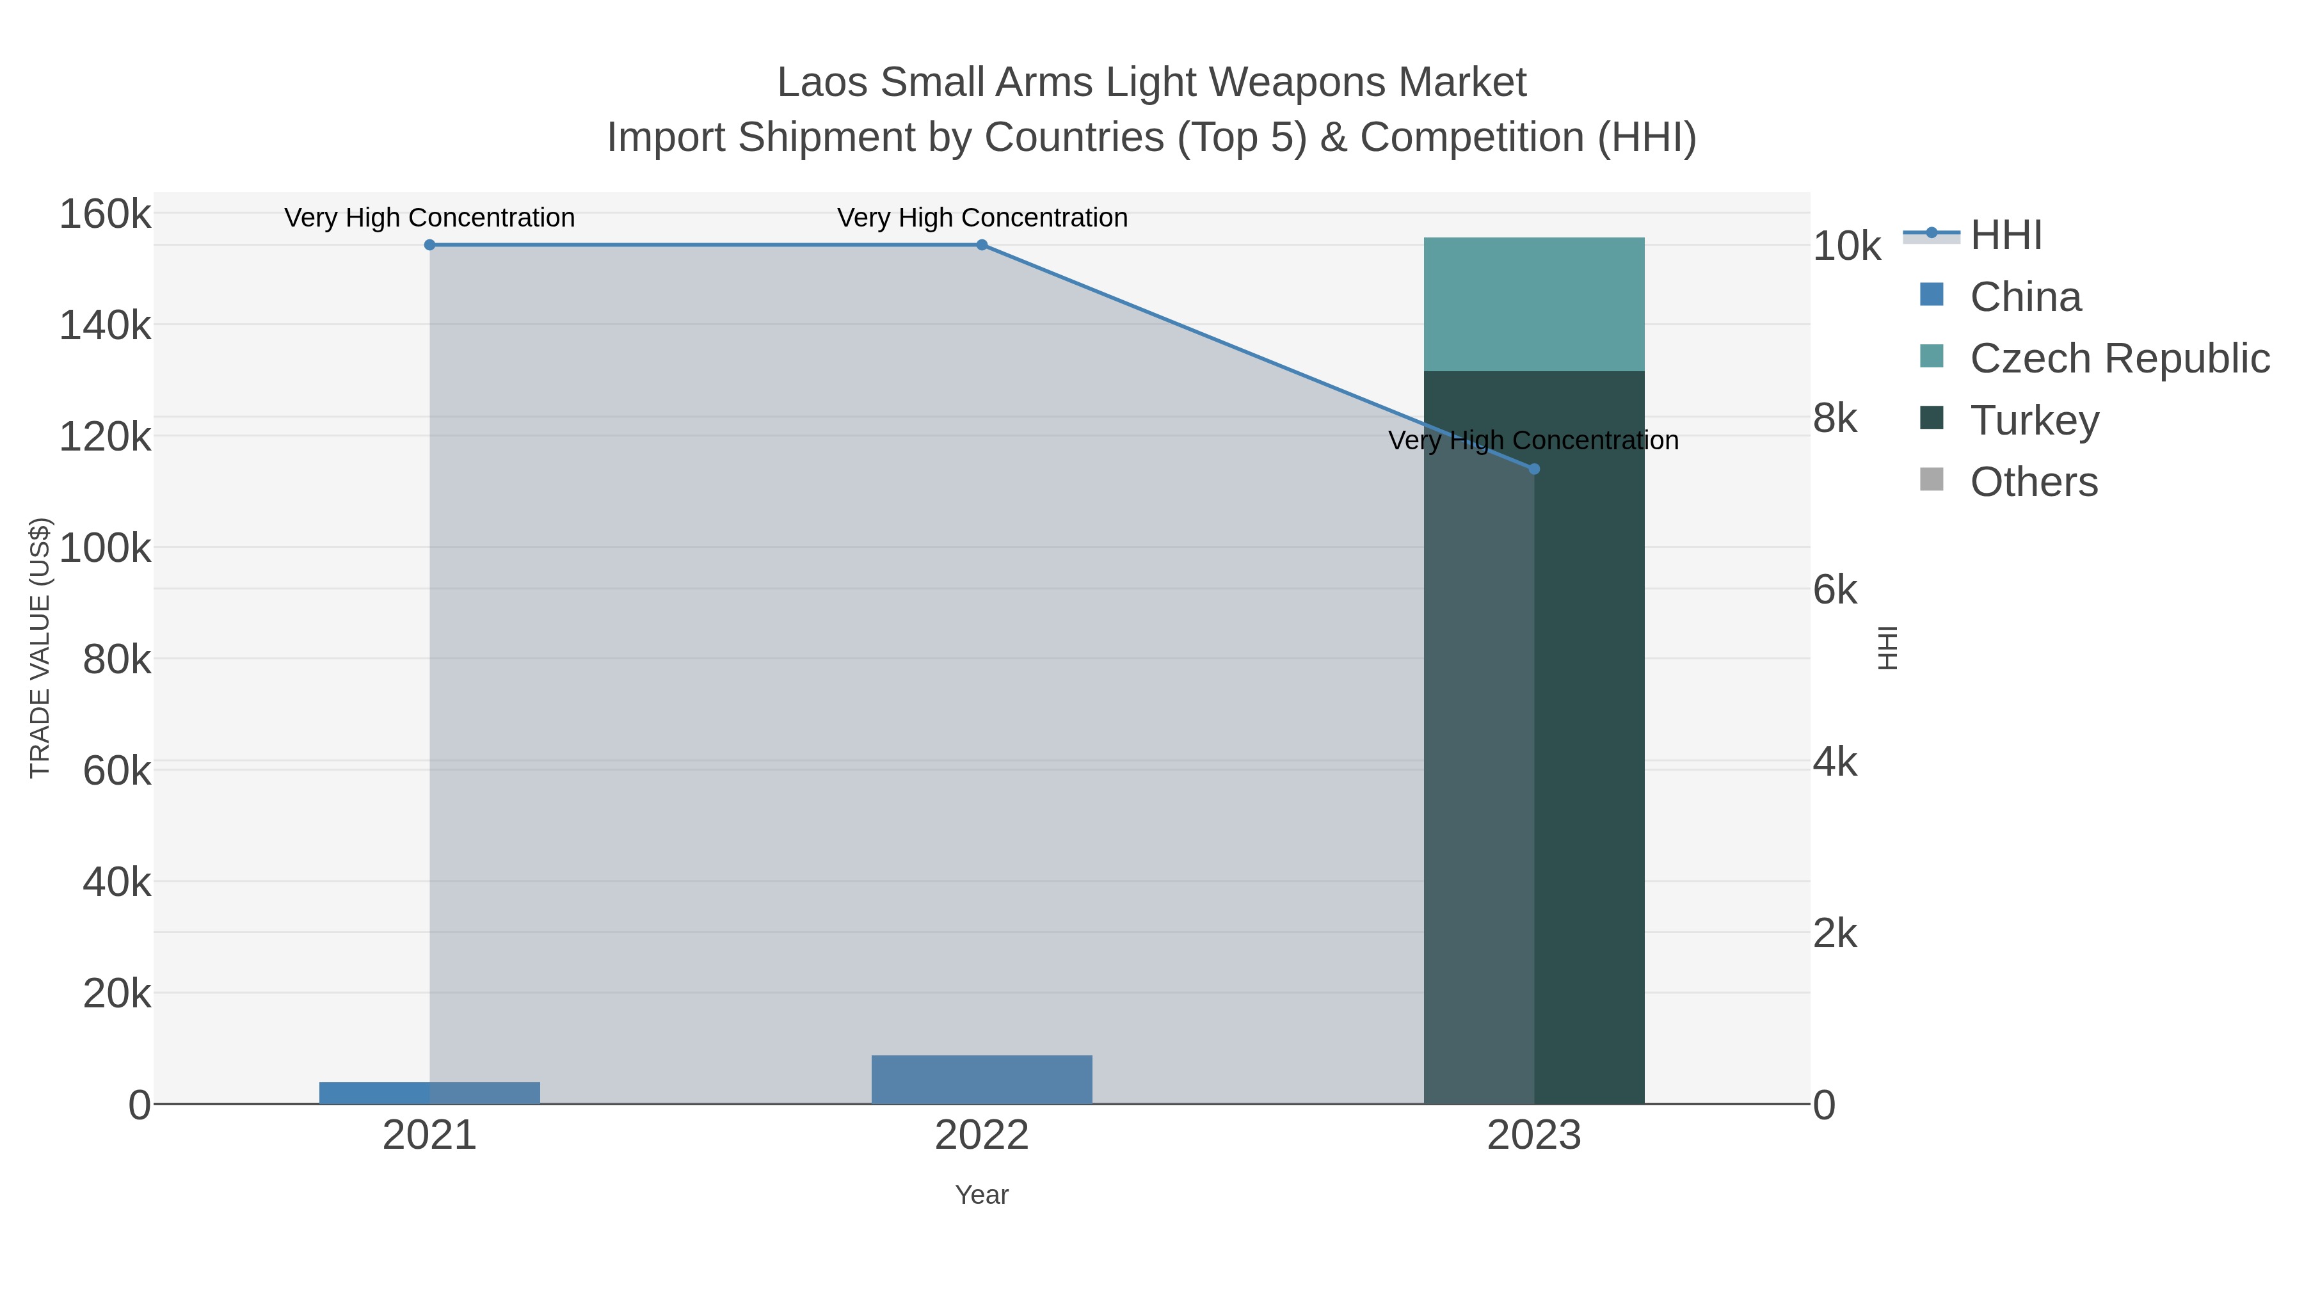The width and height of the screenshot is (2304, 1296).
Task: Click the Year axis title
Action: point(982,1195)
